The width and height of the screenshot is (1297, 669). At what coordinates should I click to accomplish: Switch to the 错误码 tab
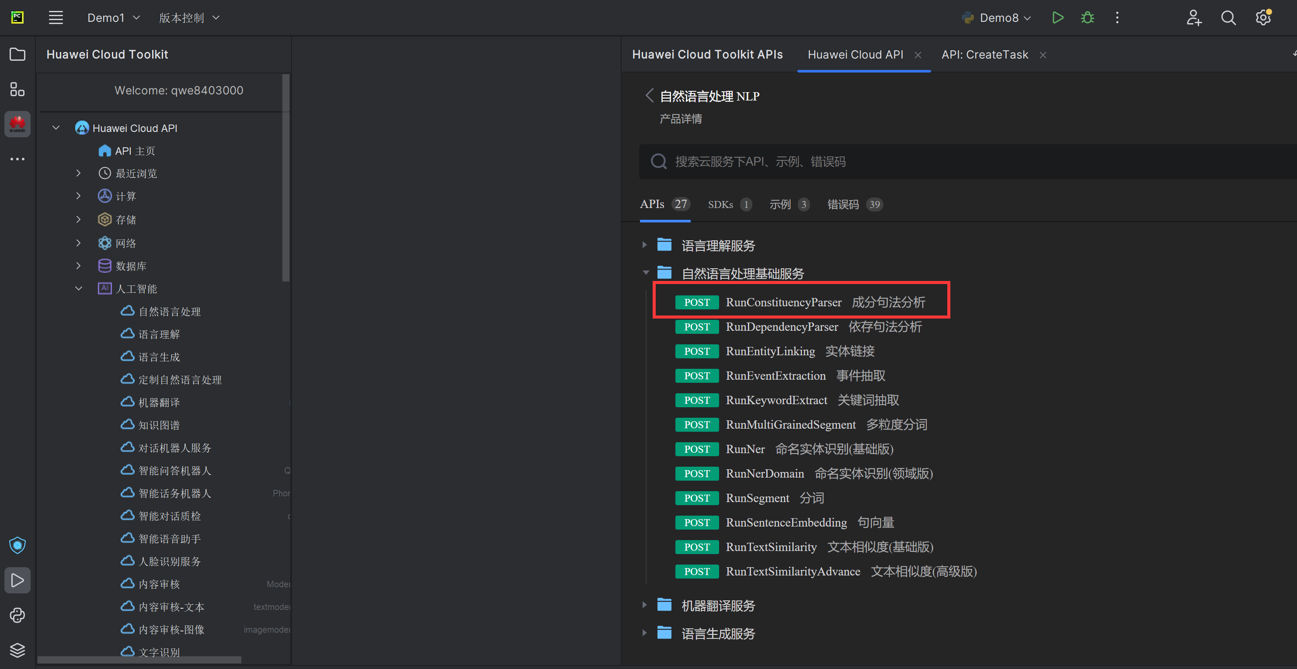843,205
